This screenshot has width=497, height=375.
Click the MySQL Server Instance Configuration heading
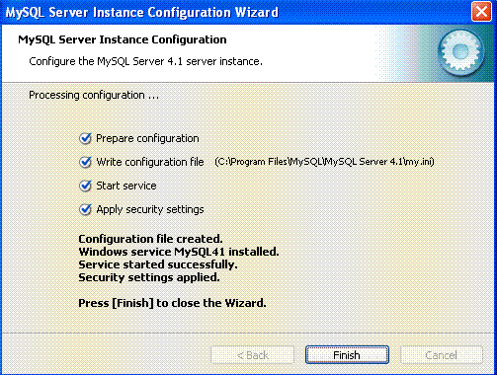123,39
